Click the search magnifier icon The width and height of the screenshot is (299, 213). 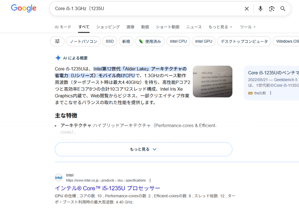coord(282,9)
